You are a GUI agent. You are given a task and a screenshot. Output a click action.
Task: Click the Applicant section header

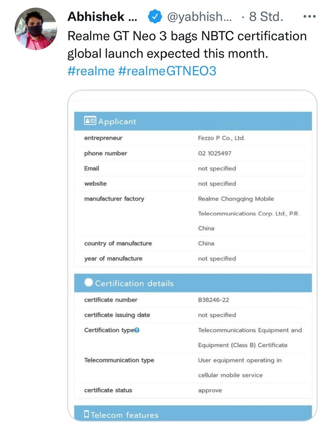click(x=193, y=121)
